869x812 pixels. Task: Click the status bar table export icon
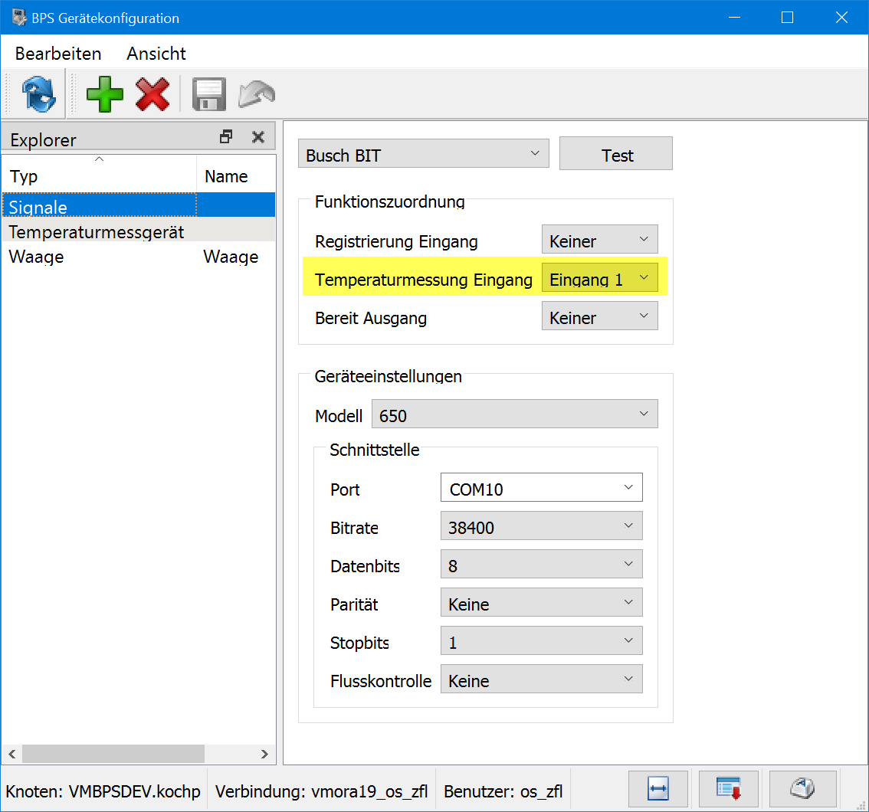pyautogui.click(x=727, y=787)
